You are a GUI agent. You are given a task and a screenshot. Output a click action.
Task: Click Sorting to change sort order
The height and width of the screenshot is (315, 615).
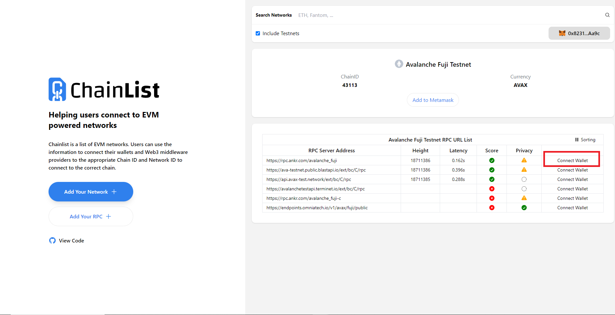click(588, 140)
